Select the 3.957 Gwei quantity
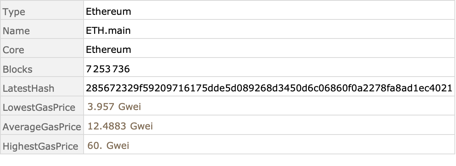Viewport: 456px width, 166px height. [x=114, y=107]
